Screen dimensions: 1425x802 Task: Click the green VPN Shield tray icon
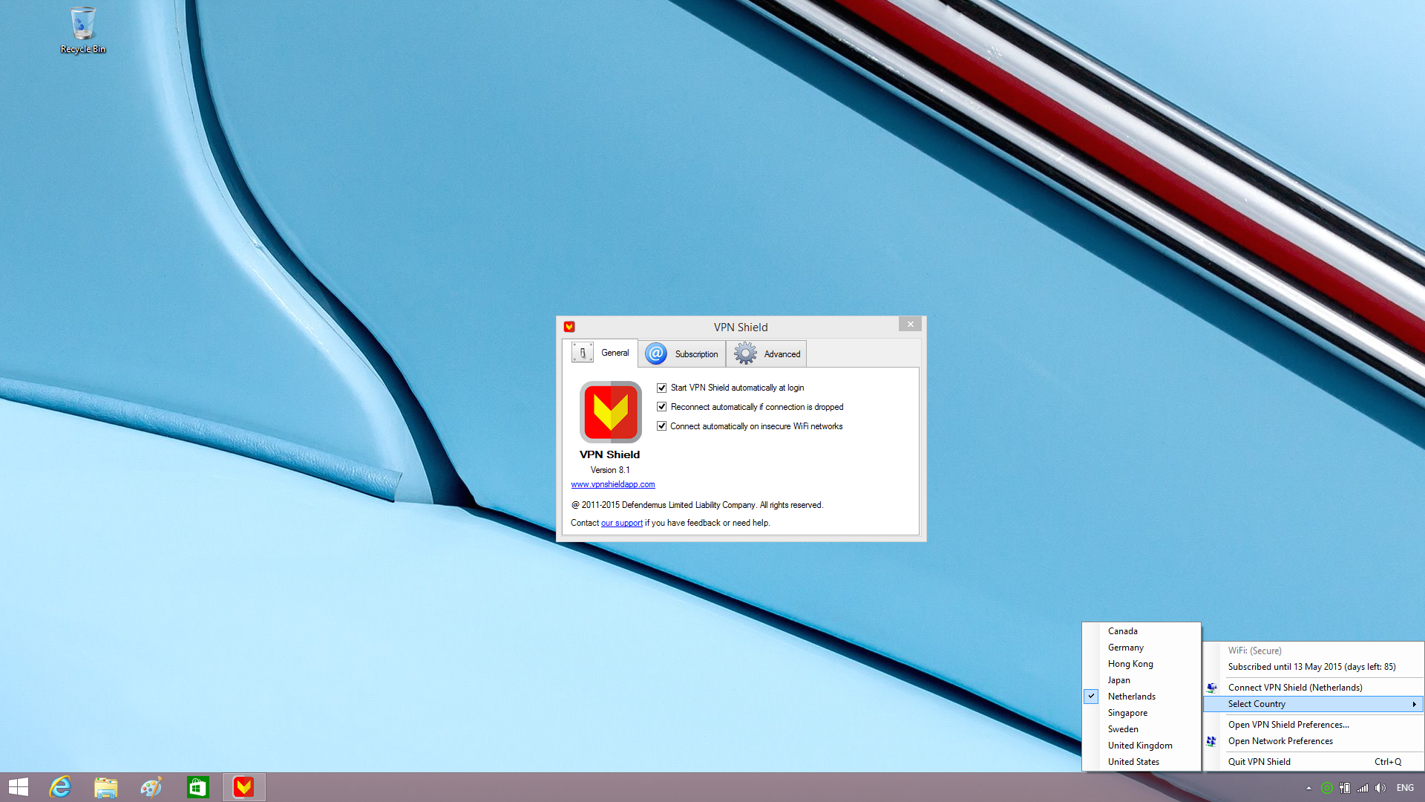tap(1327, 788)
